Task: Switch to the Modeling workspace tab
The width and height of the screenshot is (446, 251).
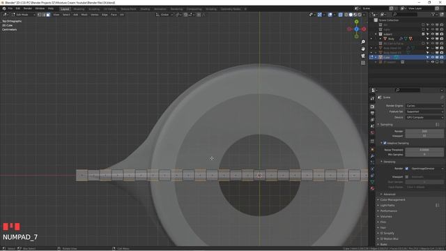Action: (x=79, y=9)
